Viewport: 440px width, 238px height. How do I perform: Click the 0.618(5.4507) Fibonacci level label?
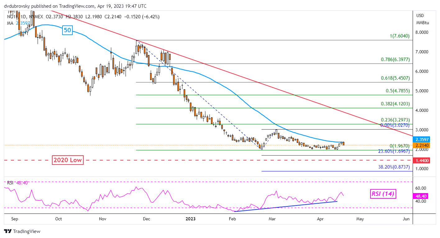396,78
